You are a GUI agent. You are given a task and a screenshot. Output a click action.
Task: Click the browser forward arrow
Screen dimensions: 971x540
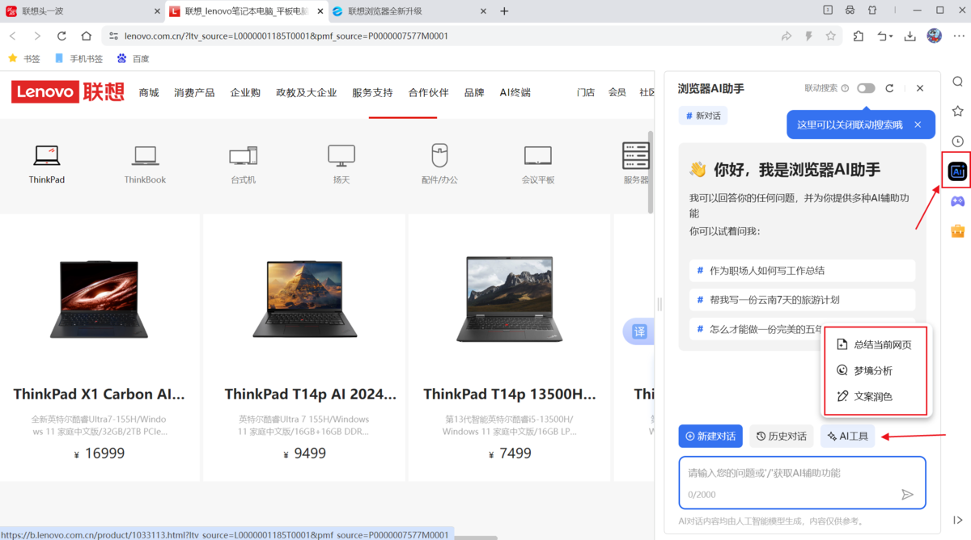pos(36,36)
